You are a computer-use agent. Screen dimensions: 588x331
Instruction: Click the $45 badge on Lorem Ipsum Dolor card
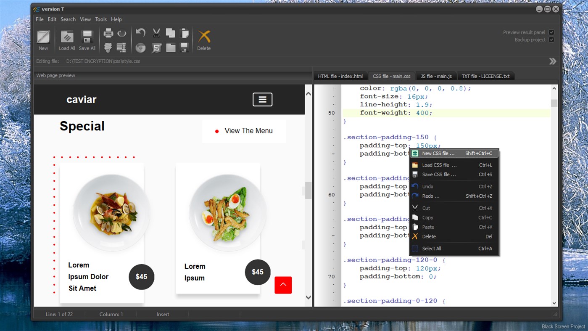point(141,277)
